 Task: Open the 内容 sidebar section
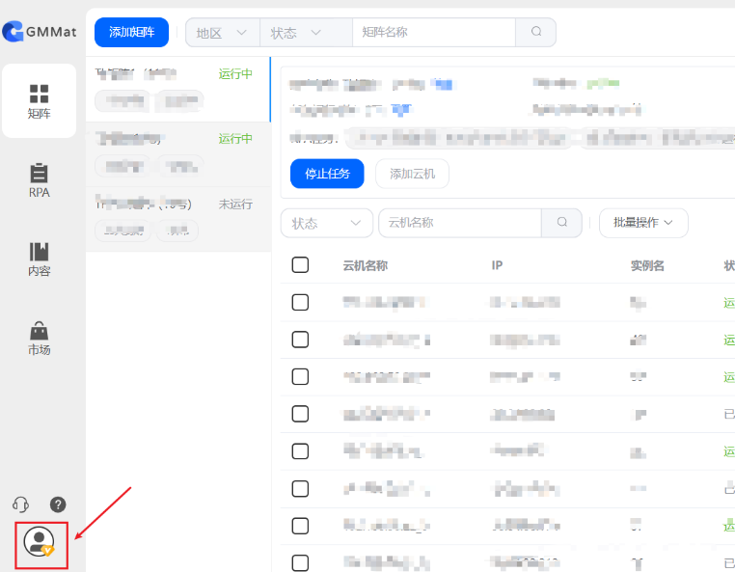point(39,259)
